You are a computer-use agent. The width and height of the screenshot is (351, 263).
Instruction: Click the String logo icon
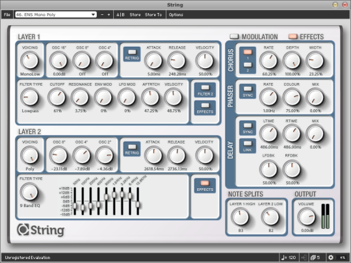pyautogui.click(x=23, y=229)
